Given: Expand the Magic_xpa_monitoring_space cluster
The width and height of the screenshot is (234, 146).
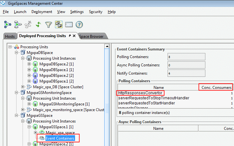Looking at the screenshot, I should point(23,109).
